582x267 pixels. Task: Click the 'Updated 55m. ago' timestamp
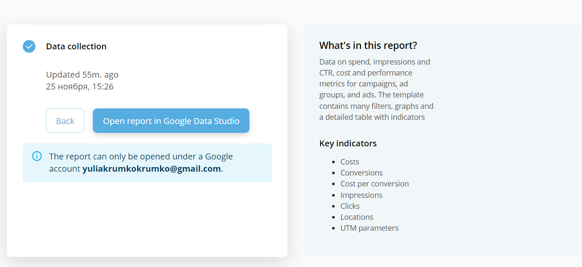coord(82,75)
